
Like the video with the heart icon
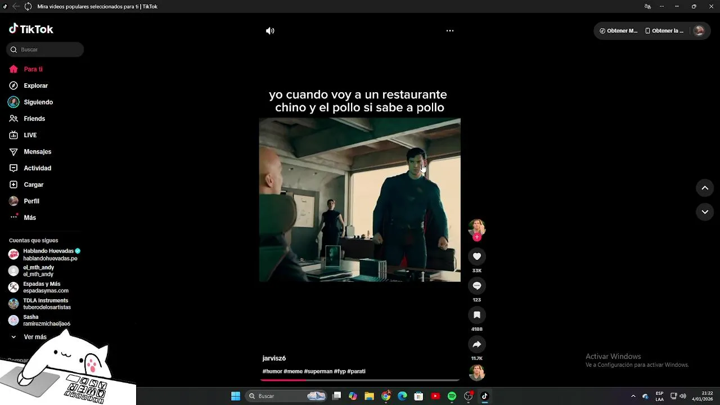pyautogui.click(x=477, y=256)
